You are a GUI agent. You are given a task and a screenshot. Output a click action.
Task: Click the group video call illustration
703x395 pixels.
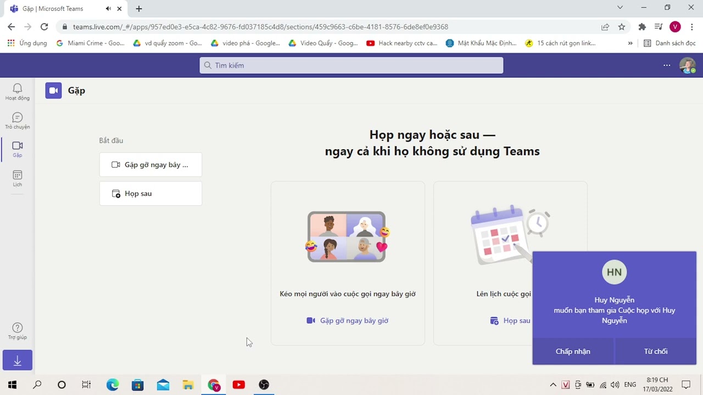click(348, 237)
